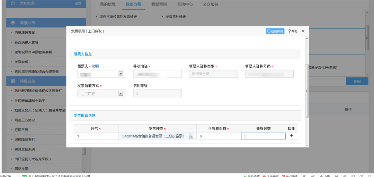The height and width of the screenshot is (177, 374).
Task: Click the 常用功能 header text
Action: (x=28, y=3)
